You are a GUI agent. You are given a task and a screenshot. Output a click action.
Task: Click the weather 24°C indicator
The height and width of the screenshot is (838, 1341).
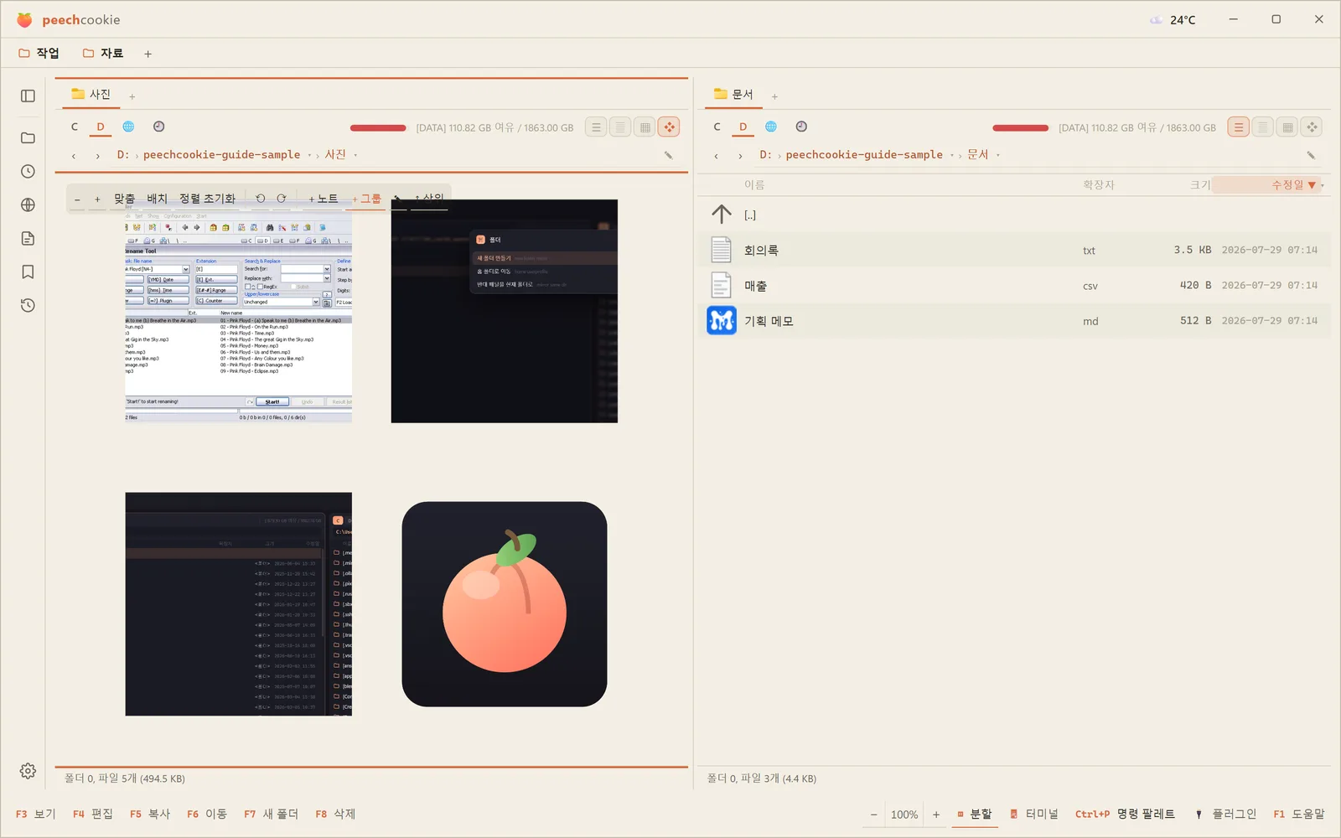click(1173, 19)
